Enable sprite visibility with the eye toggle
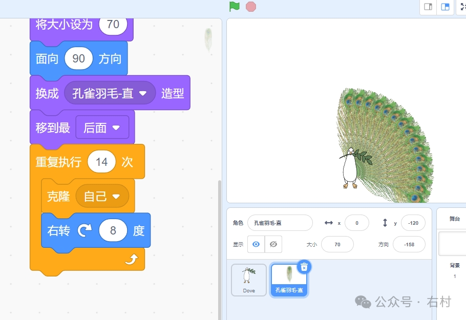 (x=256, y=244)
